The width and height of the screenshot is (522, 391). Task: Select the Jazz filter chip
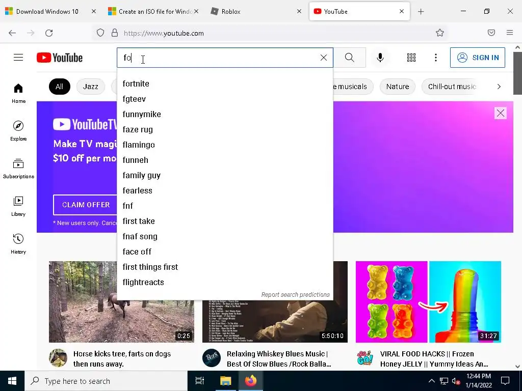91,87
